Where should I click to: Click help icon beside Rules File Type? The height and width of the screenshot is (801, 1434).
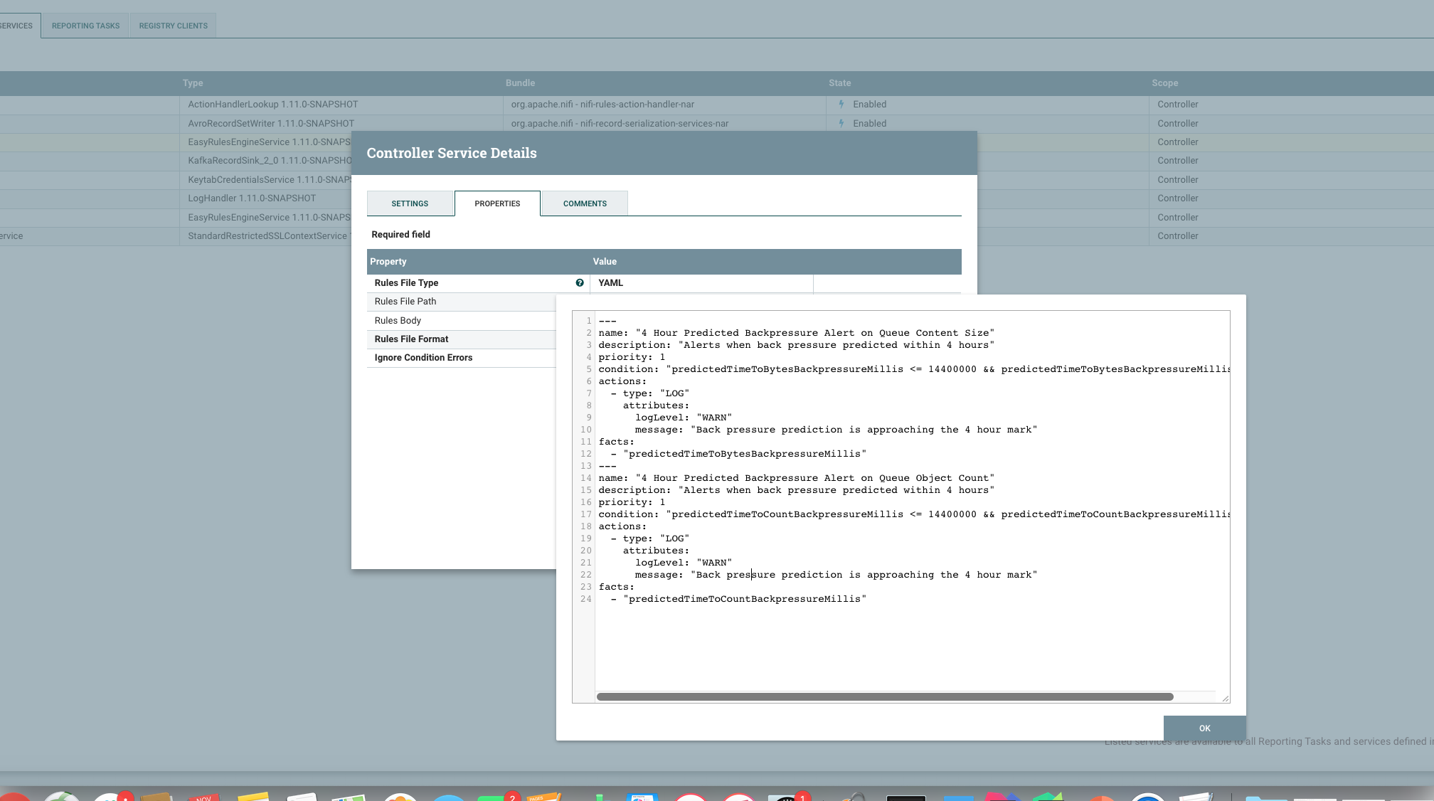point(580,283)
